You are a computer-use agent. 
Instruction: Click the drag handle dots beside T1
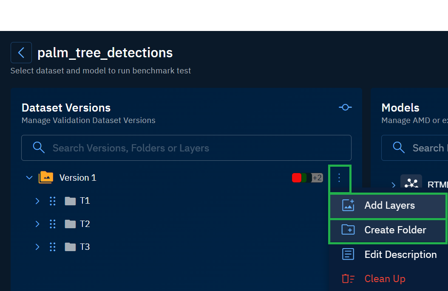(x=53, y=201)
